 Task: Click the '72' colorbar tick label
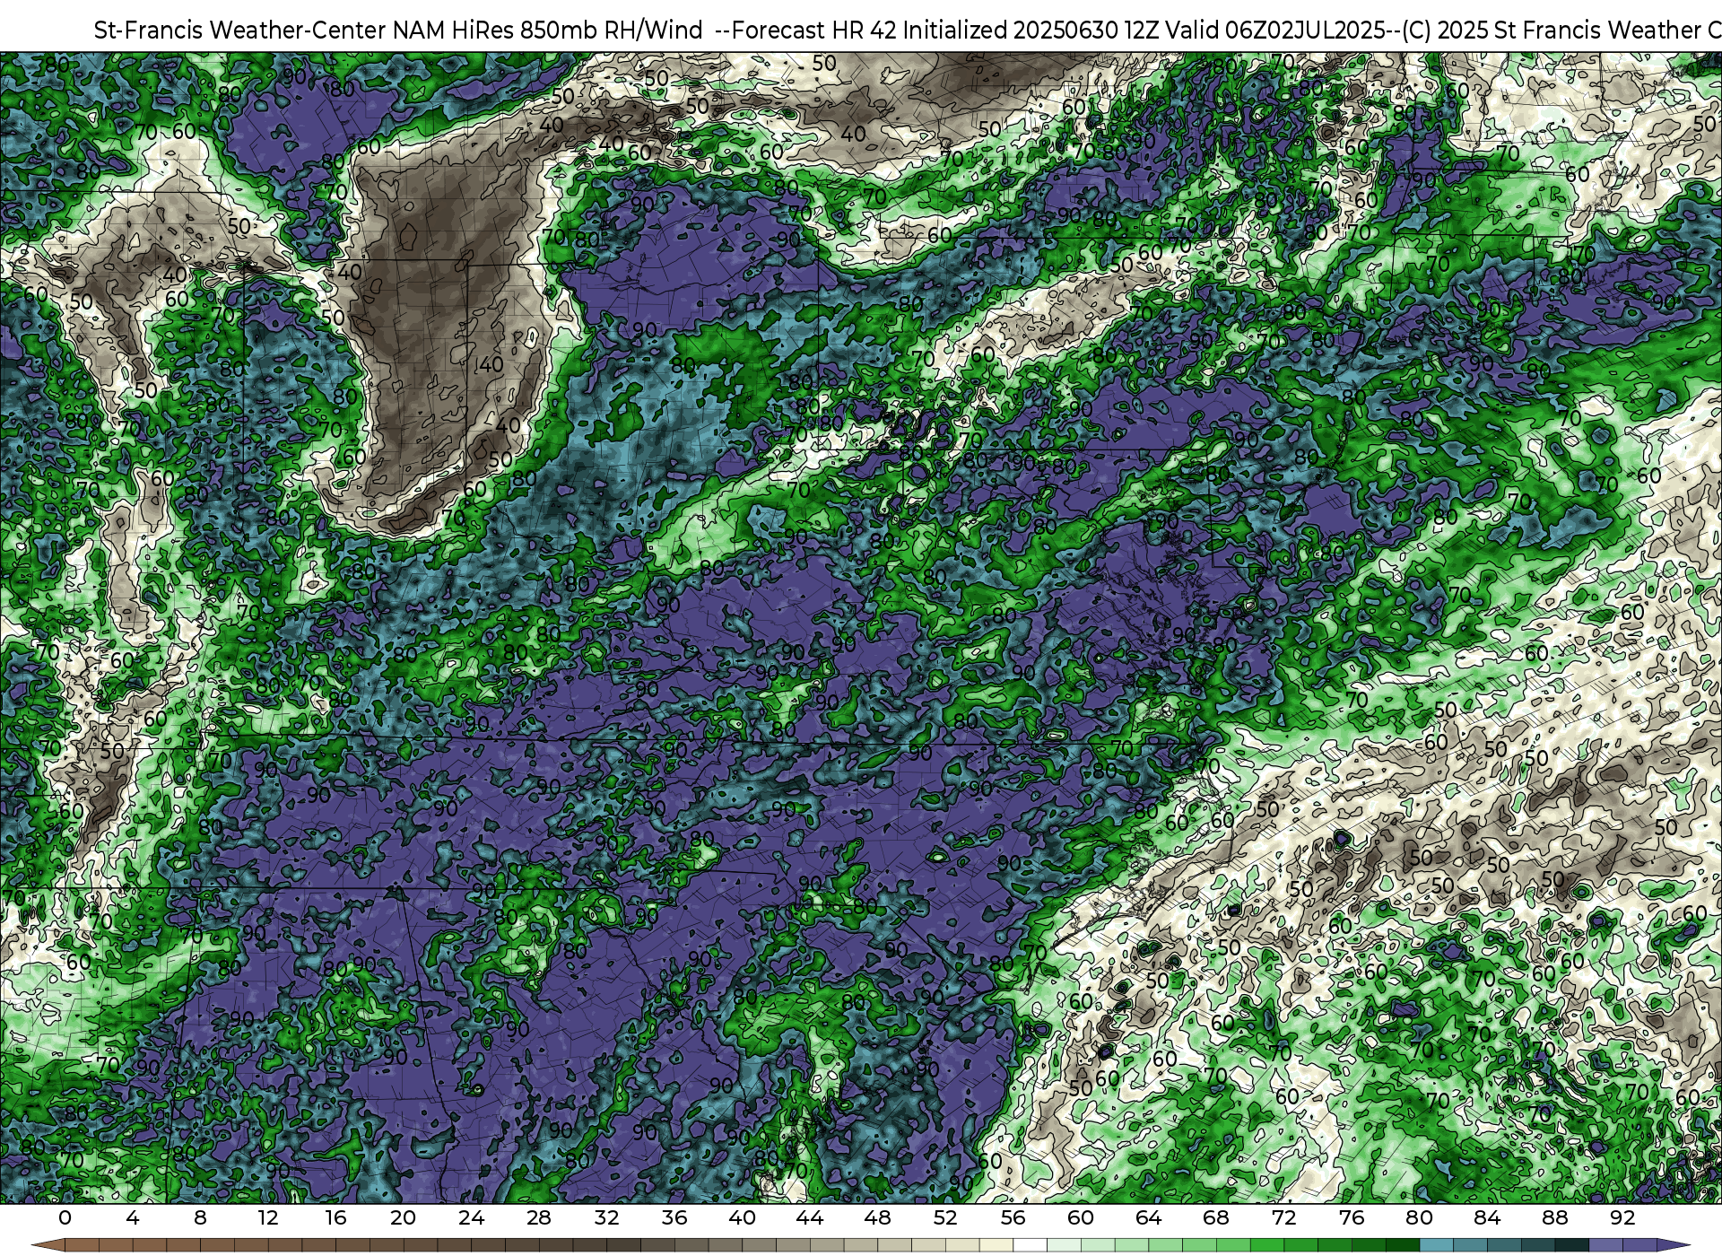1283,1217
